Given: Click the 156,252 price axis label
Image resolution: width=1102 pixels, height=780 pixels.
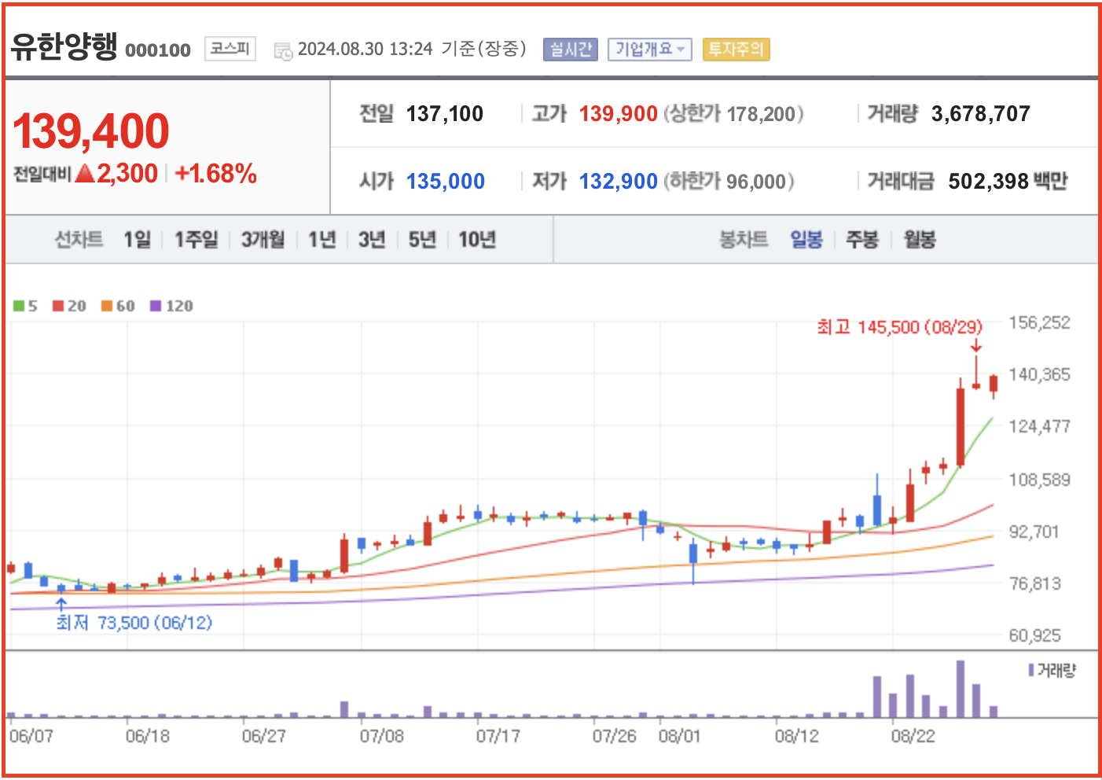Looking at the screenshot, I should coord(1039,322).
